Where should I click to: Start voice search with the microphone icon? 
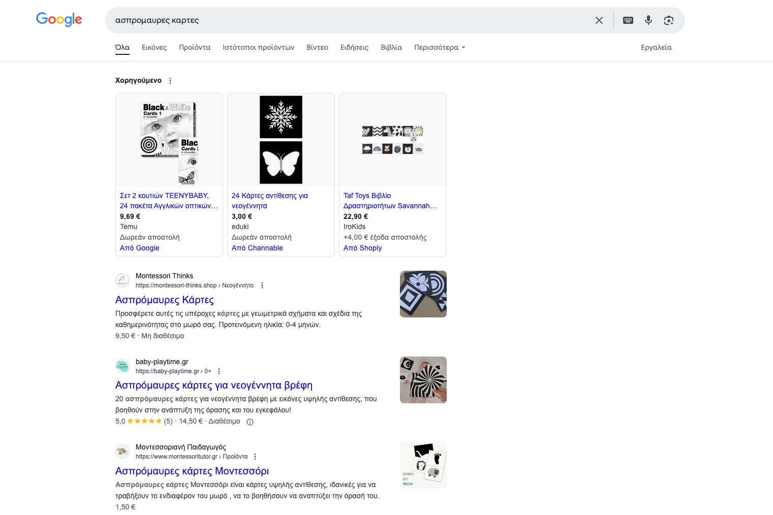(648, 20)
